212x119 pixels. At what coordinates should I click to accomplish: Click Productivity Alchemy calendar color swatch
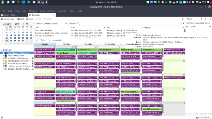[6, 63]
